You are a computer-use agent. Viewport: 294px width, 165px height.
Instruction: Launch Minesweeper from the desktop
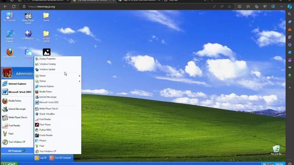pyautogui.click(x=28, y=35)
